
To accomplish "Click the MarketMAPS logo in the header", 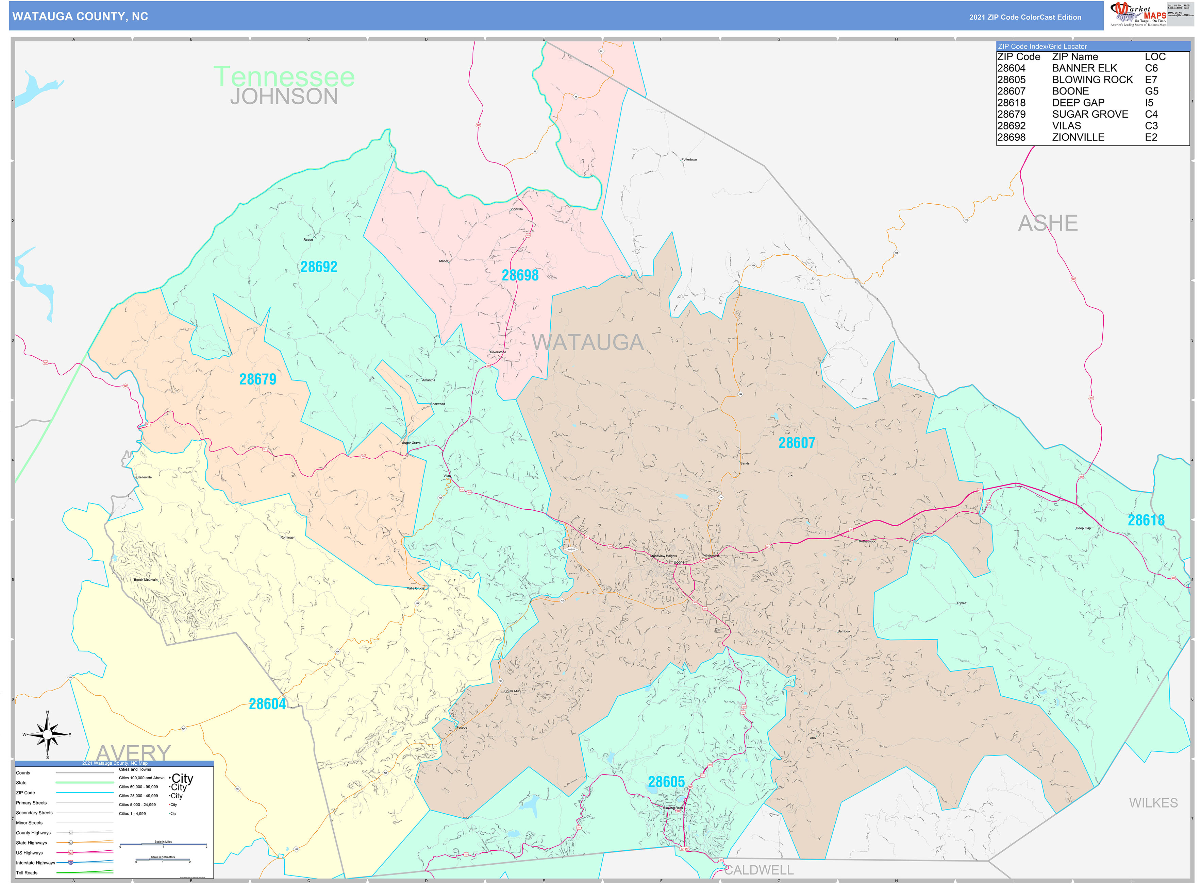I will [x=1138, y=14].
